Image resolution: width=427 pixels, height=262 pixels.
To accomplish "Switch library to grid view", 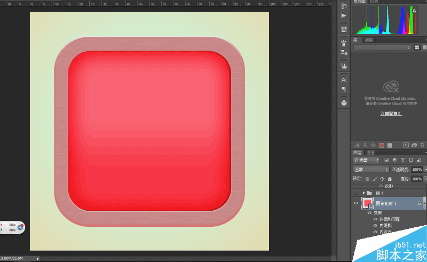I will [x=417, y=47].
